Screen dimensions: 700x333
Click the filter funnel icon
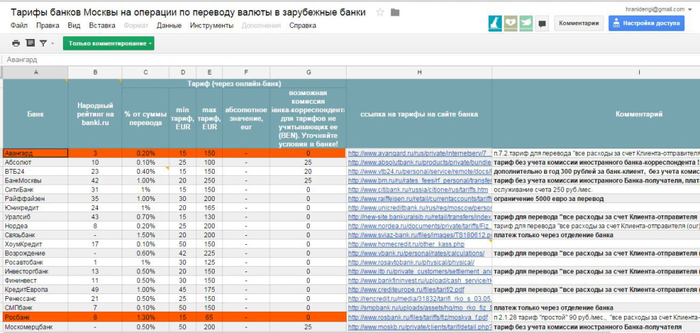(42, 43)
